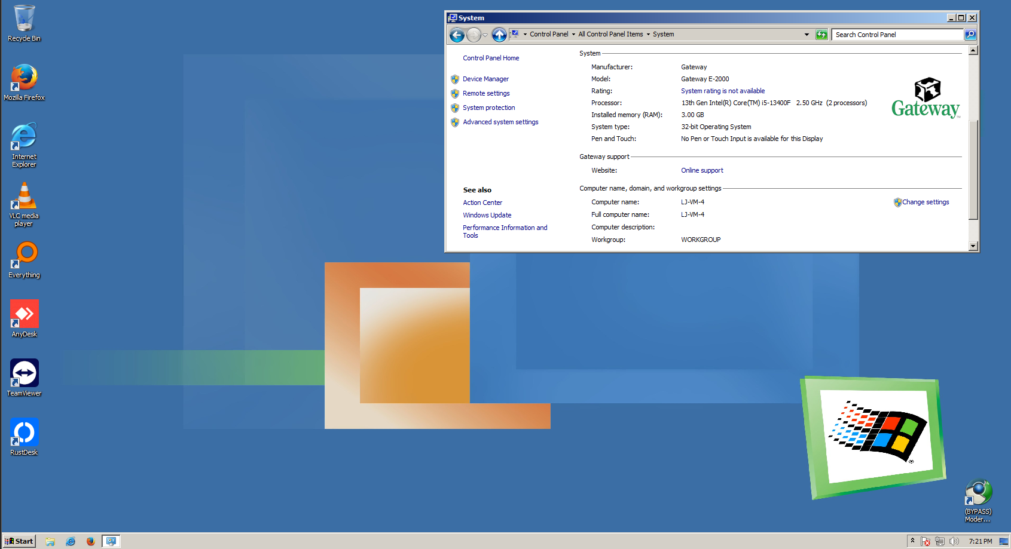Click the volume speaker icon in system tray

[x=954, y=541]
